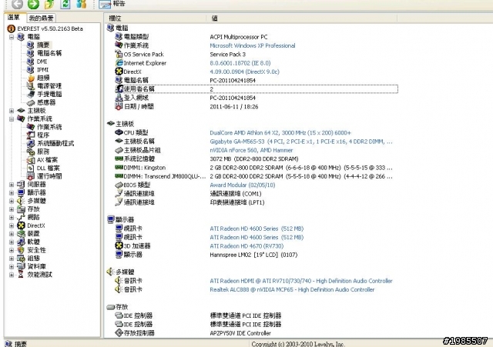Select 安全性 security in tree

pos(36,250)
